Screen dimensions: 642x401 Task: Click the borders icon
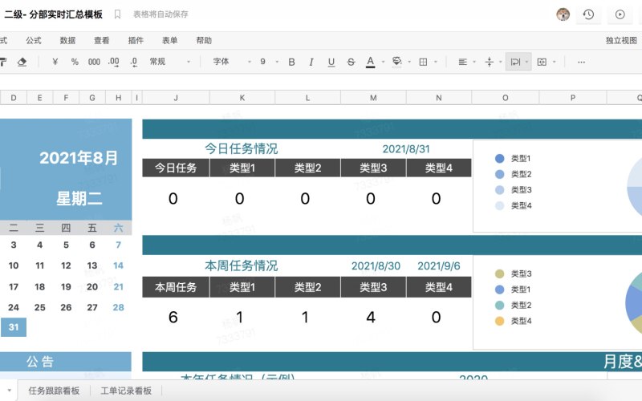[x=424, y=62]
